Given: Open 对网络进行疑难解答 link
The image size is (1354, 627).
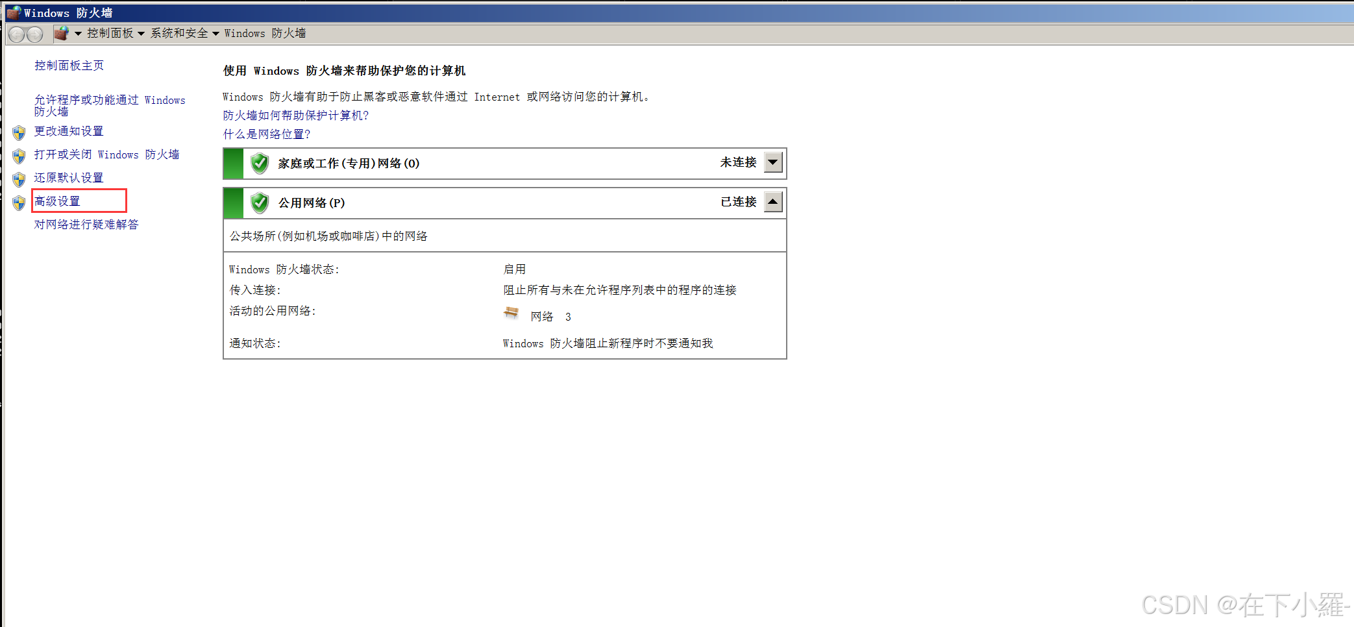Looking at the screenshot, I should tap(86, 225).
